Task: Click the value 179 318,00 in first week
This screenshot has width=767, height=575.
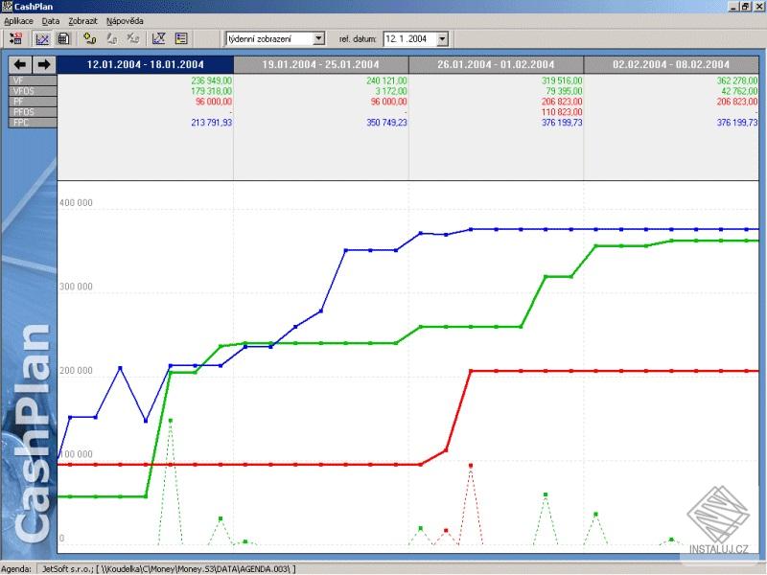Action: (x=211, y=91)
